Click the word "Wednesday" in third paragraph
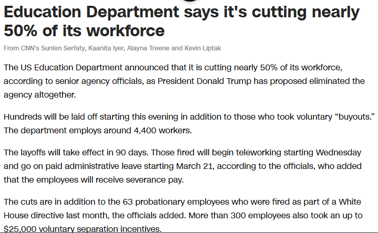 tap(339, 152)
